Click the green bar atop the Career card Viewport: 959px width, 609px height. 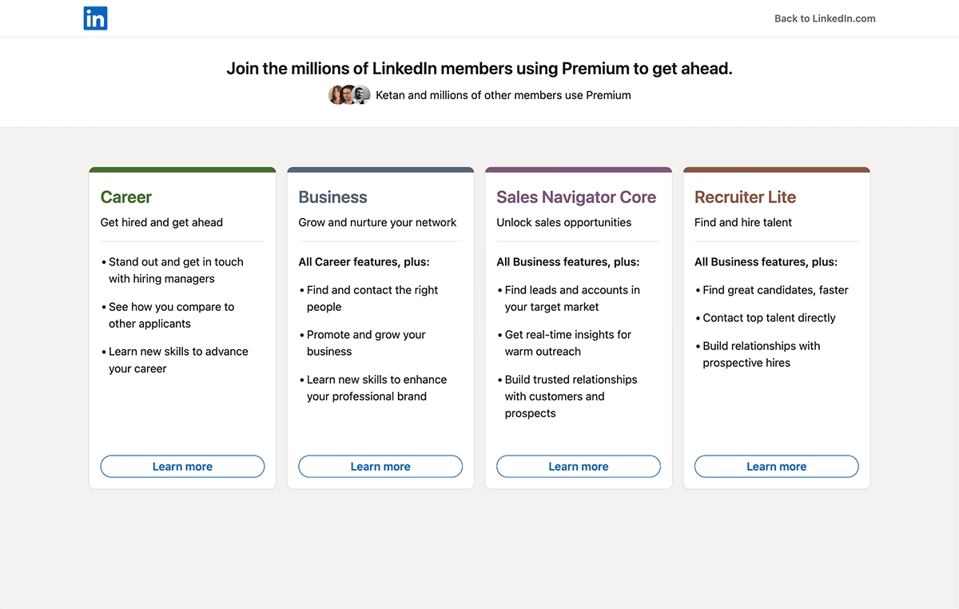pyautogui.click(x=182, y=169)
